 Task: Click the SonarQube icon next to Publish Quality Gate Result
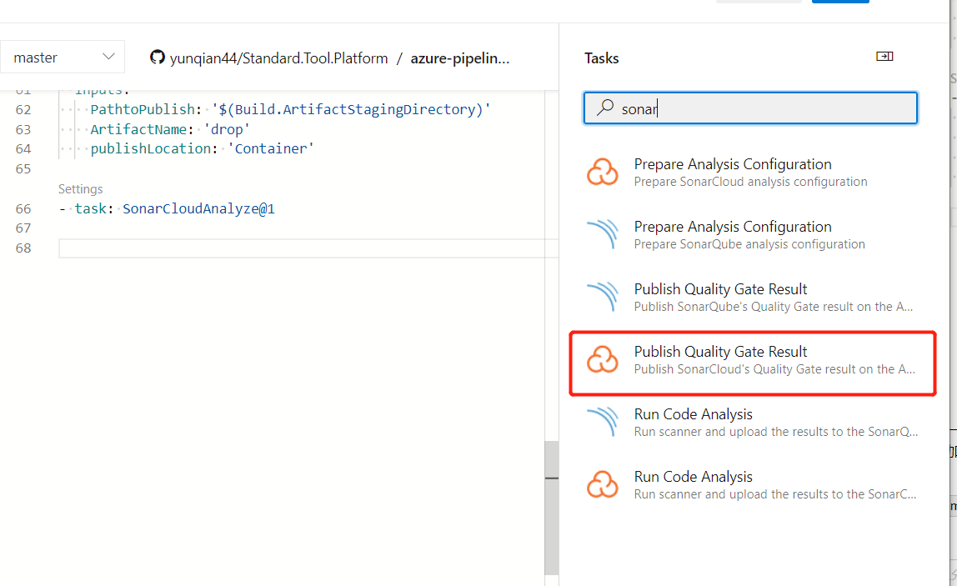coord(602,296)
